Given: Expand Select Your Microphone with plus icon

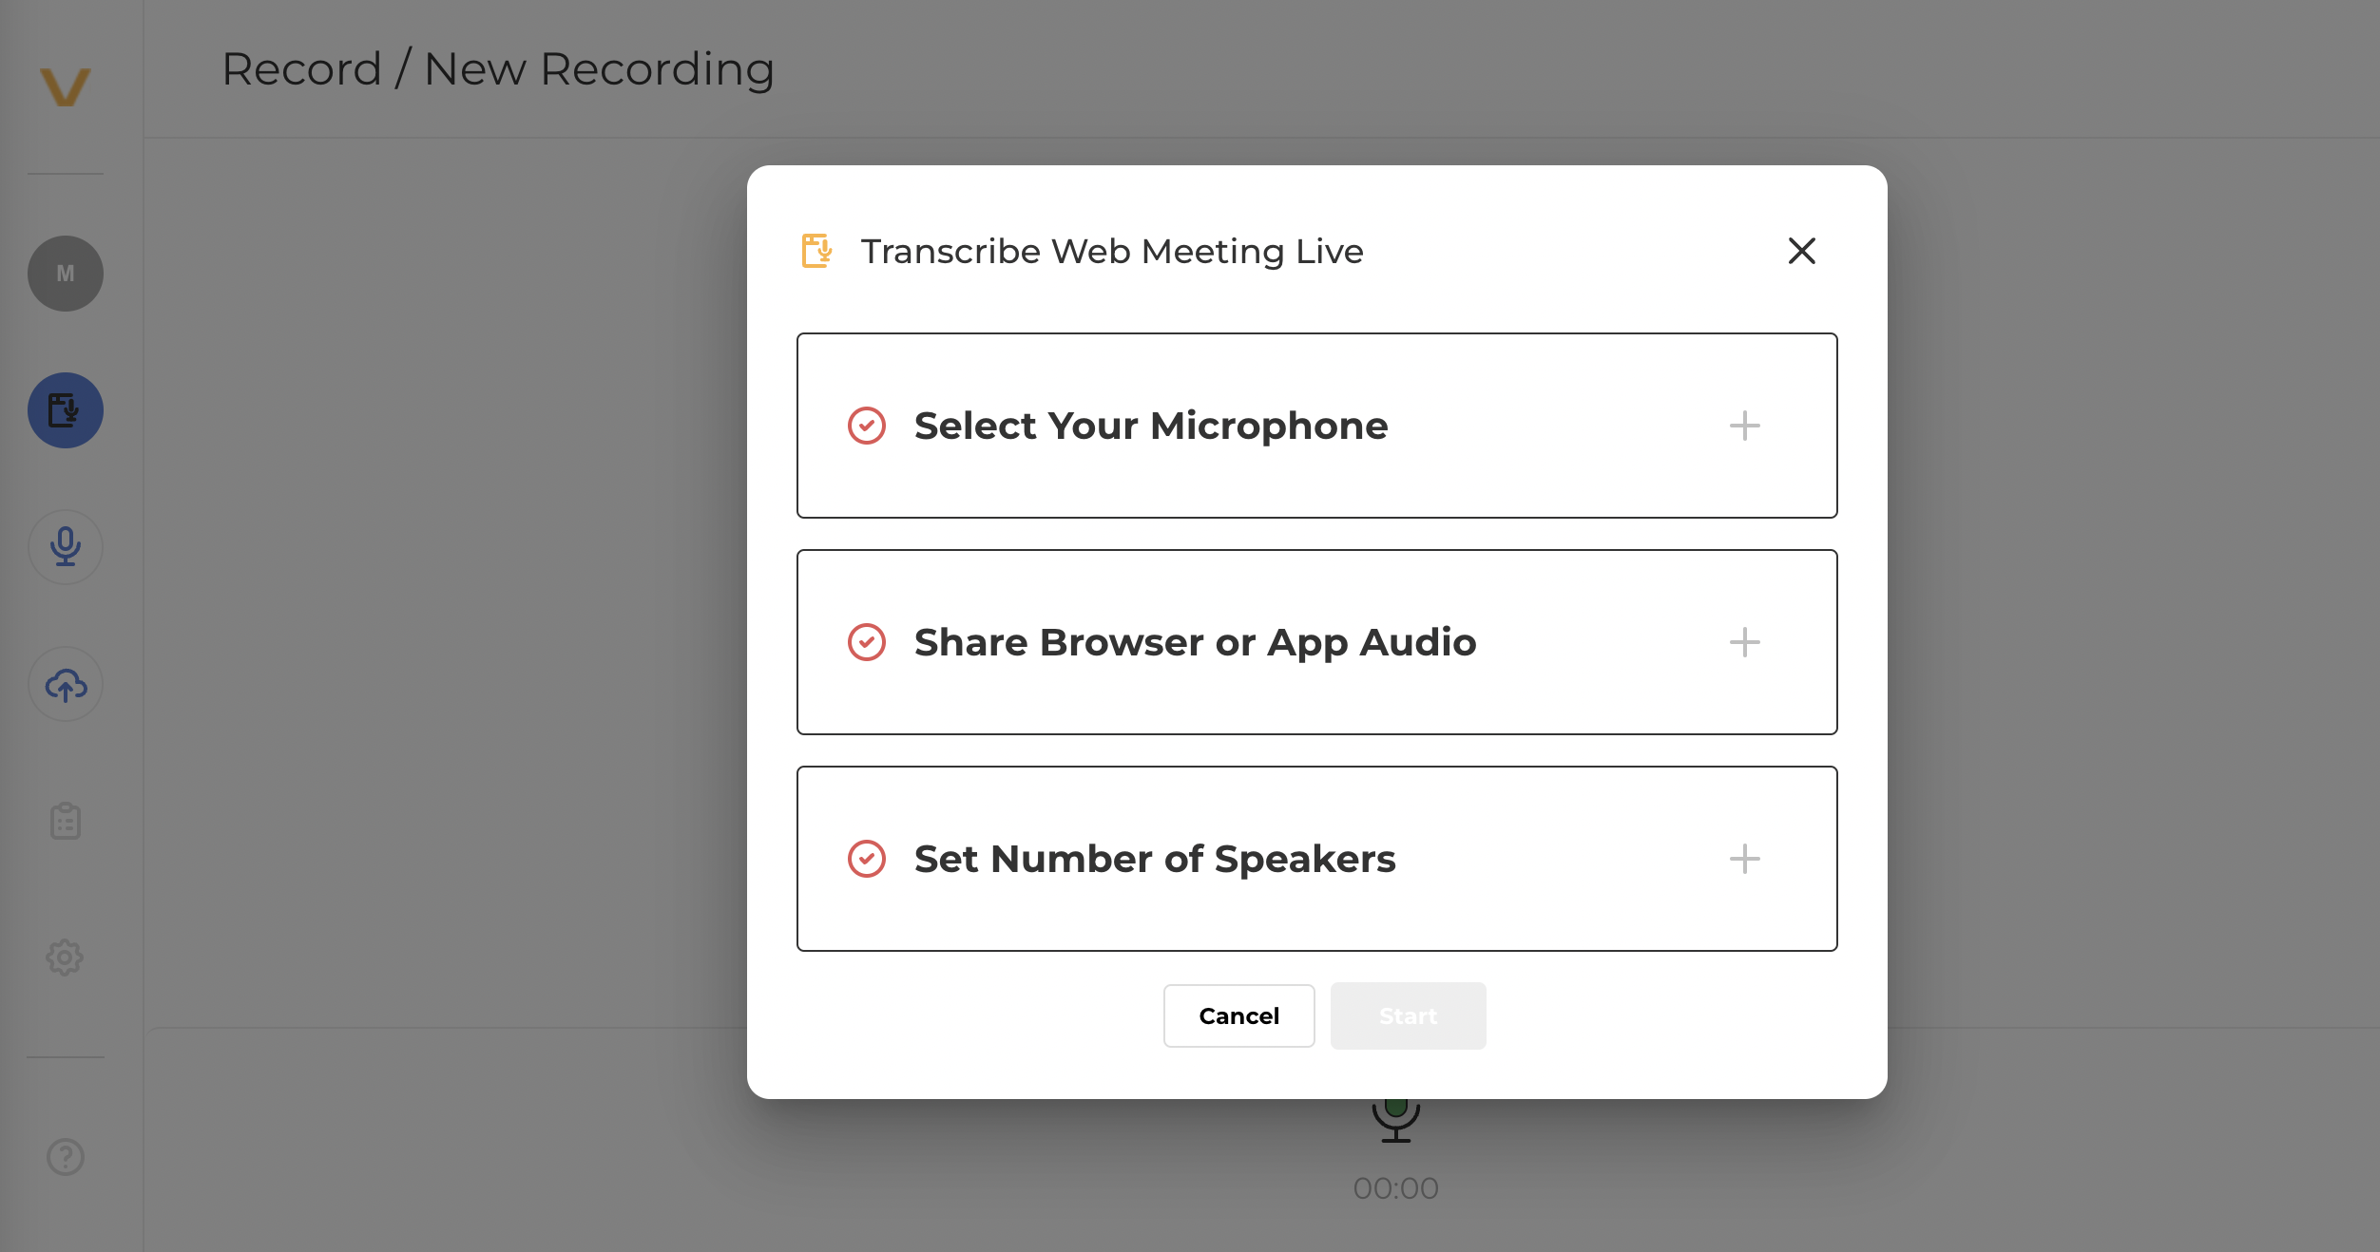Looking at the screenshot, I should point(1744,426).
